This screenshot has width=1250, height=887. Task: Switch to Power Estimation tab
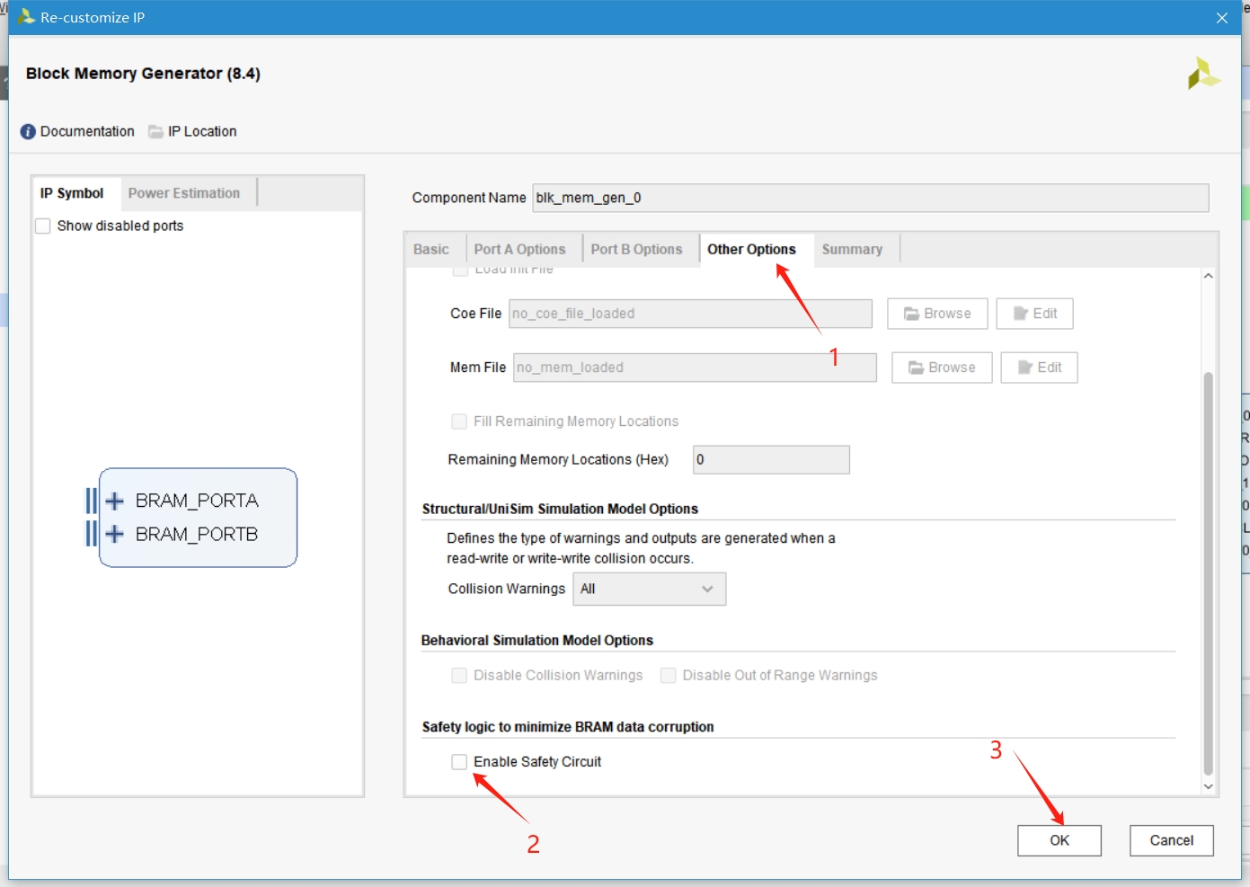184,193
